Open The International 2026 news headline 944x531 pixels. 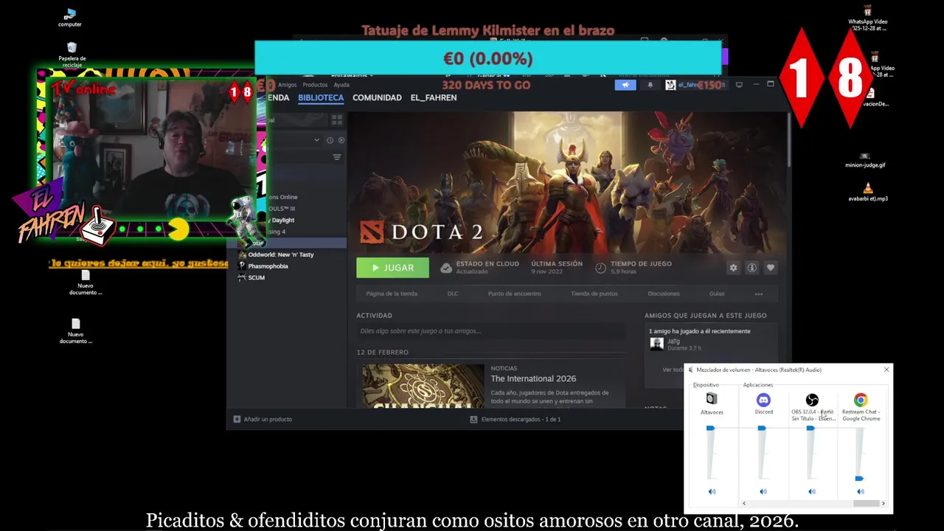pyautogui.click(x=533, y=378)
